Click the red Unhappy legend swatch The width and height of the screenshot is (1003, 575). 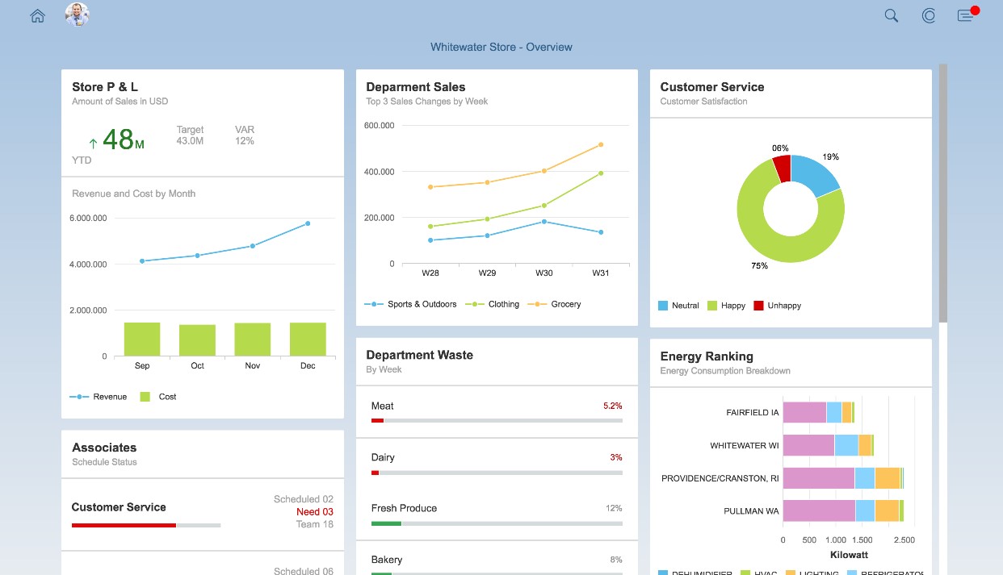(758, 306)
